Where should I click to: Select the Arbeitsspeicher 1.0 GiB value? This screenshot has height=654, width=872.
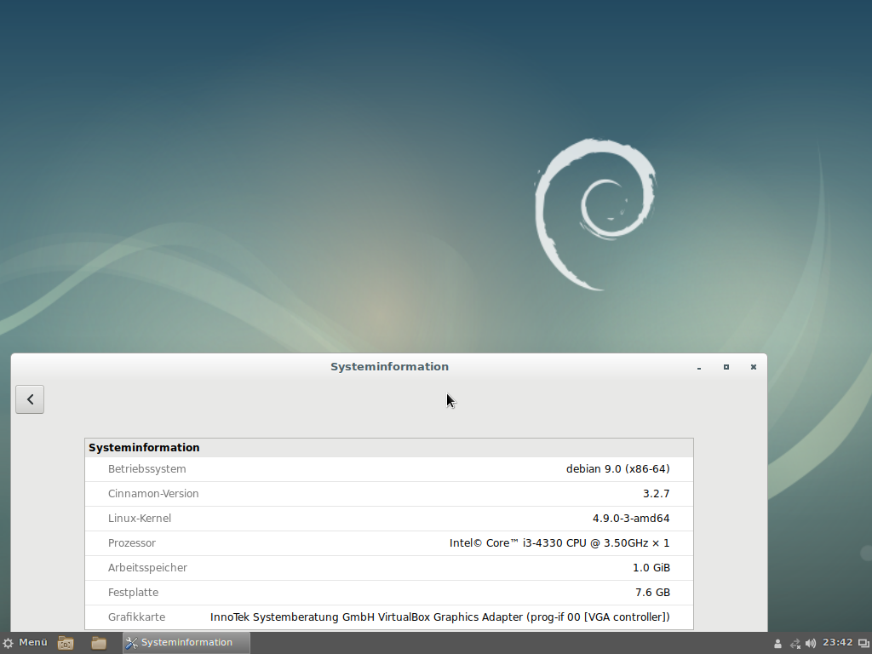click(x=651, y=568)
